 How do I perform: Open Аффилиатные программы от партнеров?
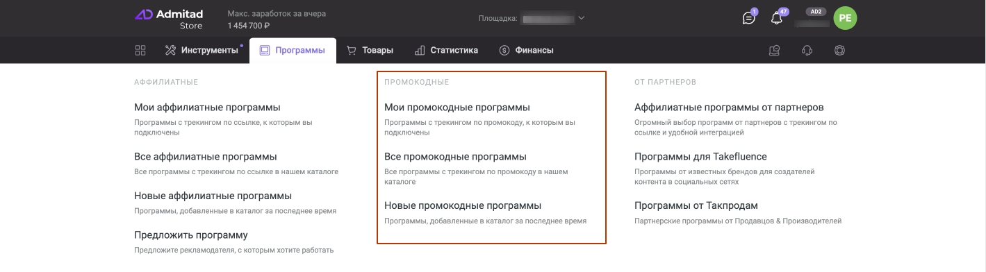[x=729, y=108]
